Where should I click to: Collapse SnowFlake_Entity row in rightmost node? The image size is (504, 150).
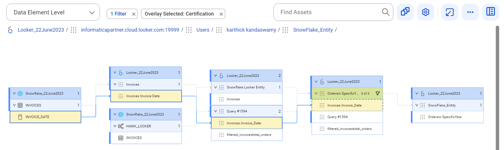coord(417,105)
